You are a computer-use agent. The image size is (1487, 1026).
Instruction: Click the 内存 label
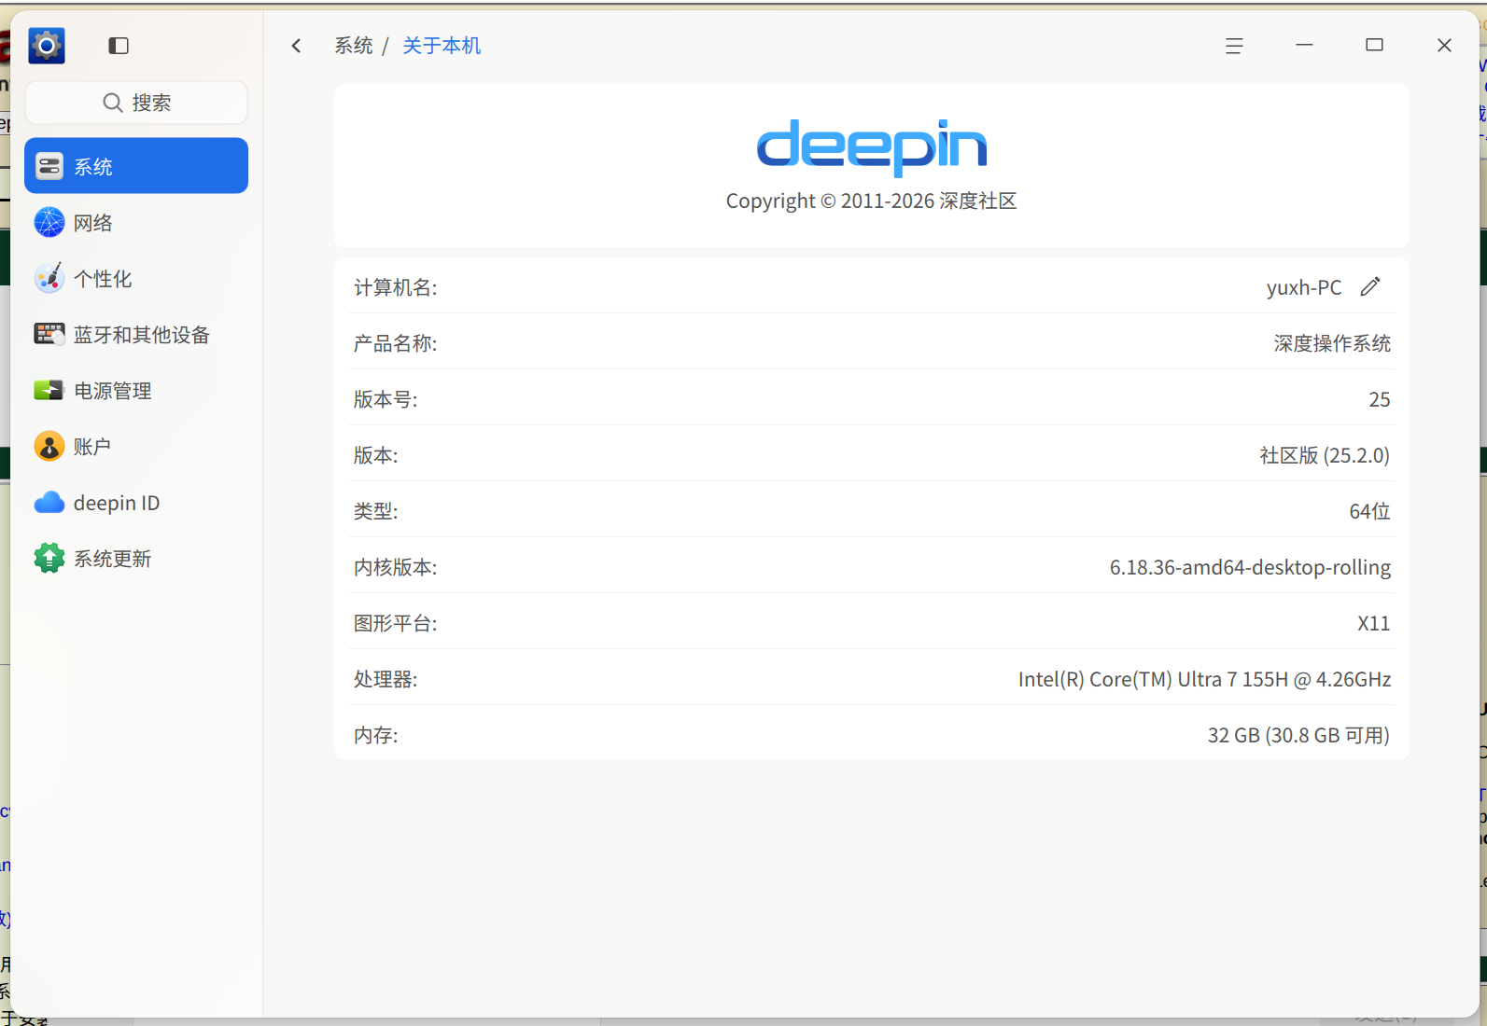375,735
